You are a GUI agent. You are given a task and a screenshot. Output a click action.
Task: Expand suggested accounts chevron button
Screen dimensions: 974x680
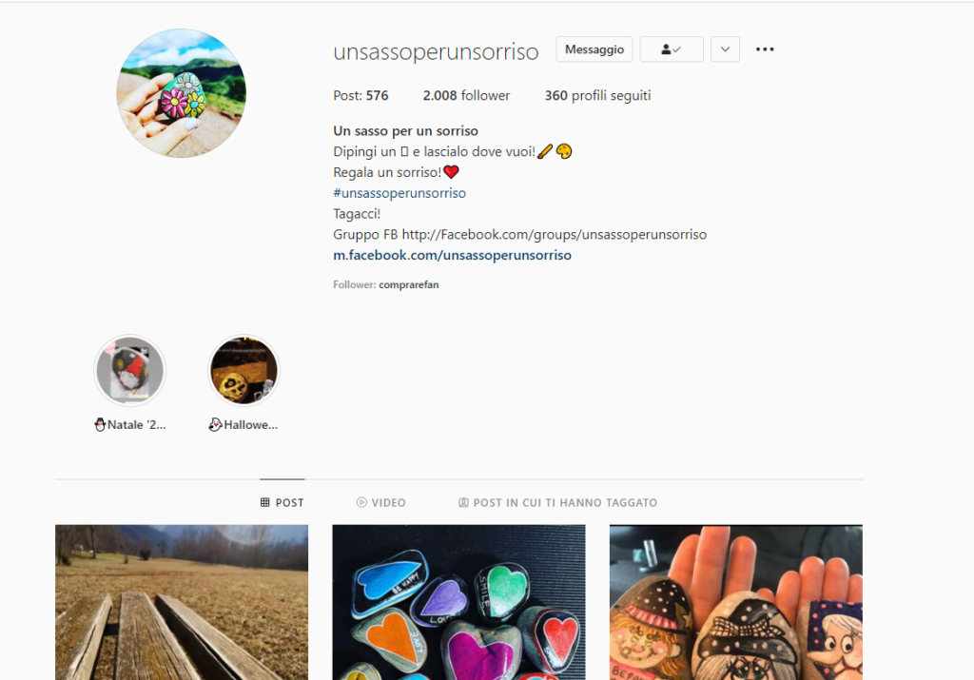[725, 49]
